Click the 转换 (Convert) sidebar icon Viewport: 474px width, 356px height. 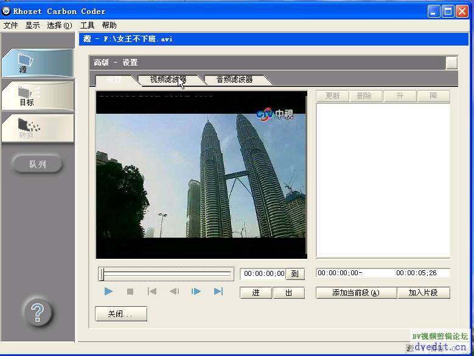pos(37,128)
